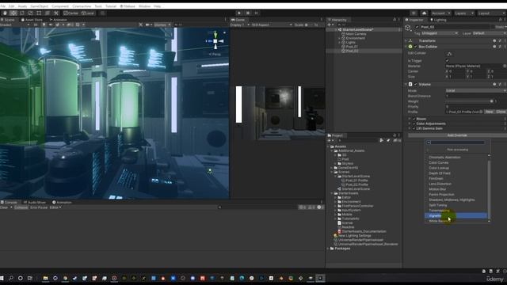Click the Hierarchy add (+) button

tap(330, 25)
